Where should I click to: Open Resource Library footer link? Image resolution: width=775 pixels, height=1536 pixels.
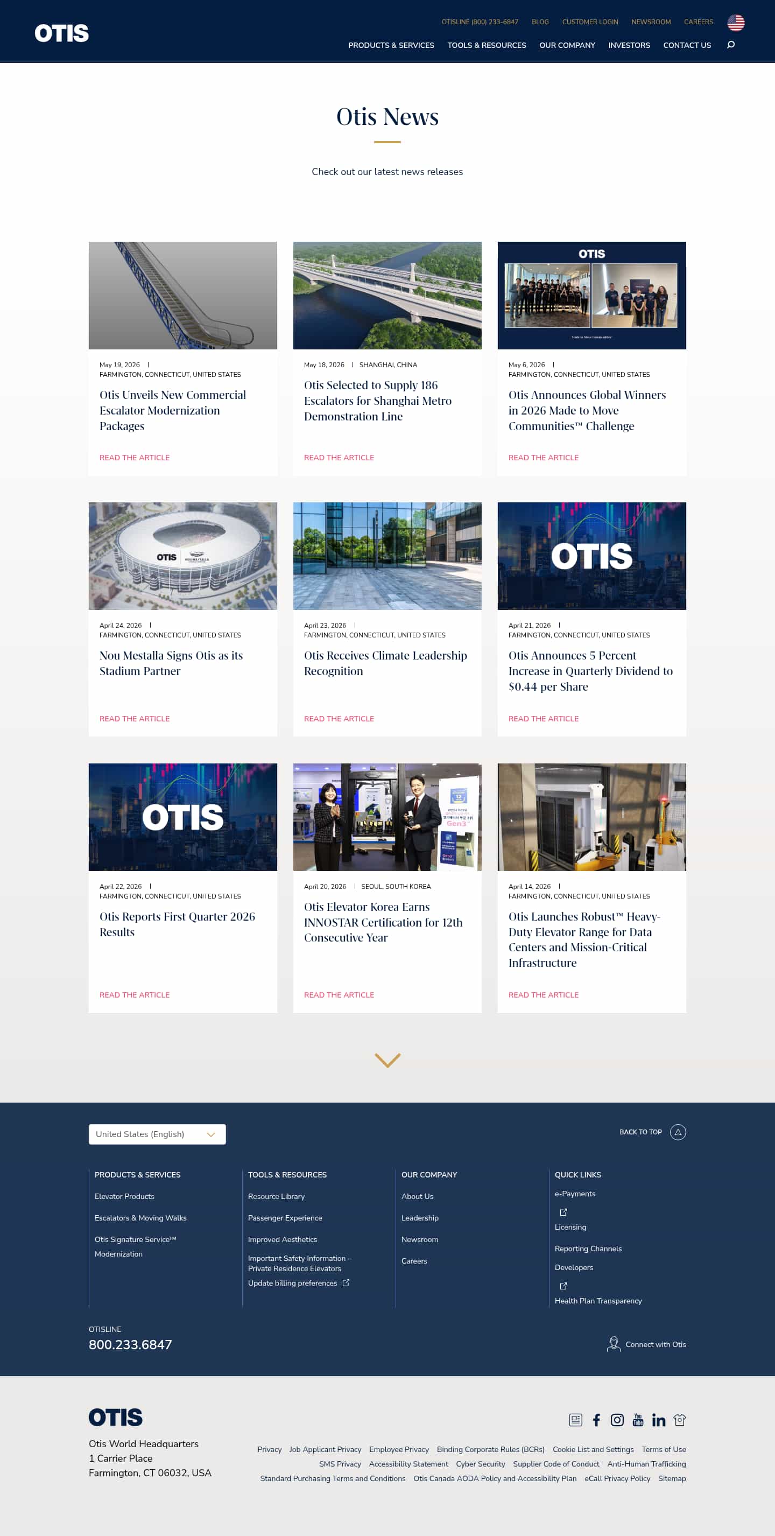tap(277, 1196)
